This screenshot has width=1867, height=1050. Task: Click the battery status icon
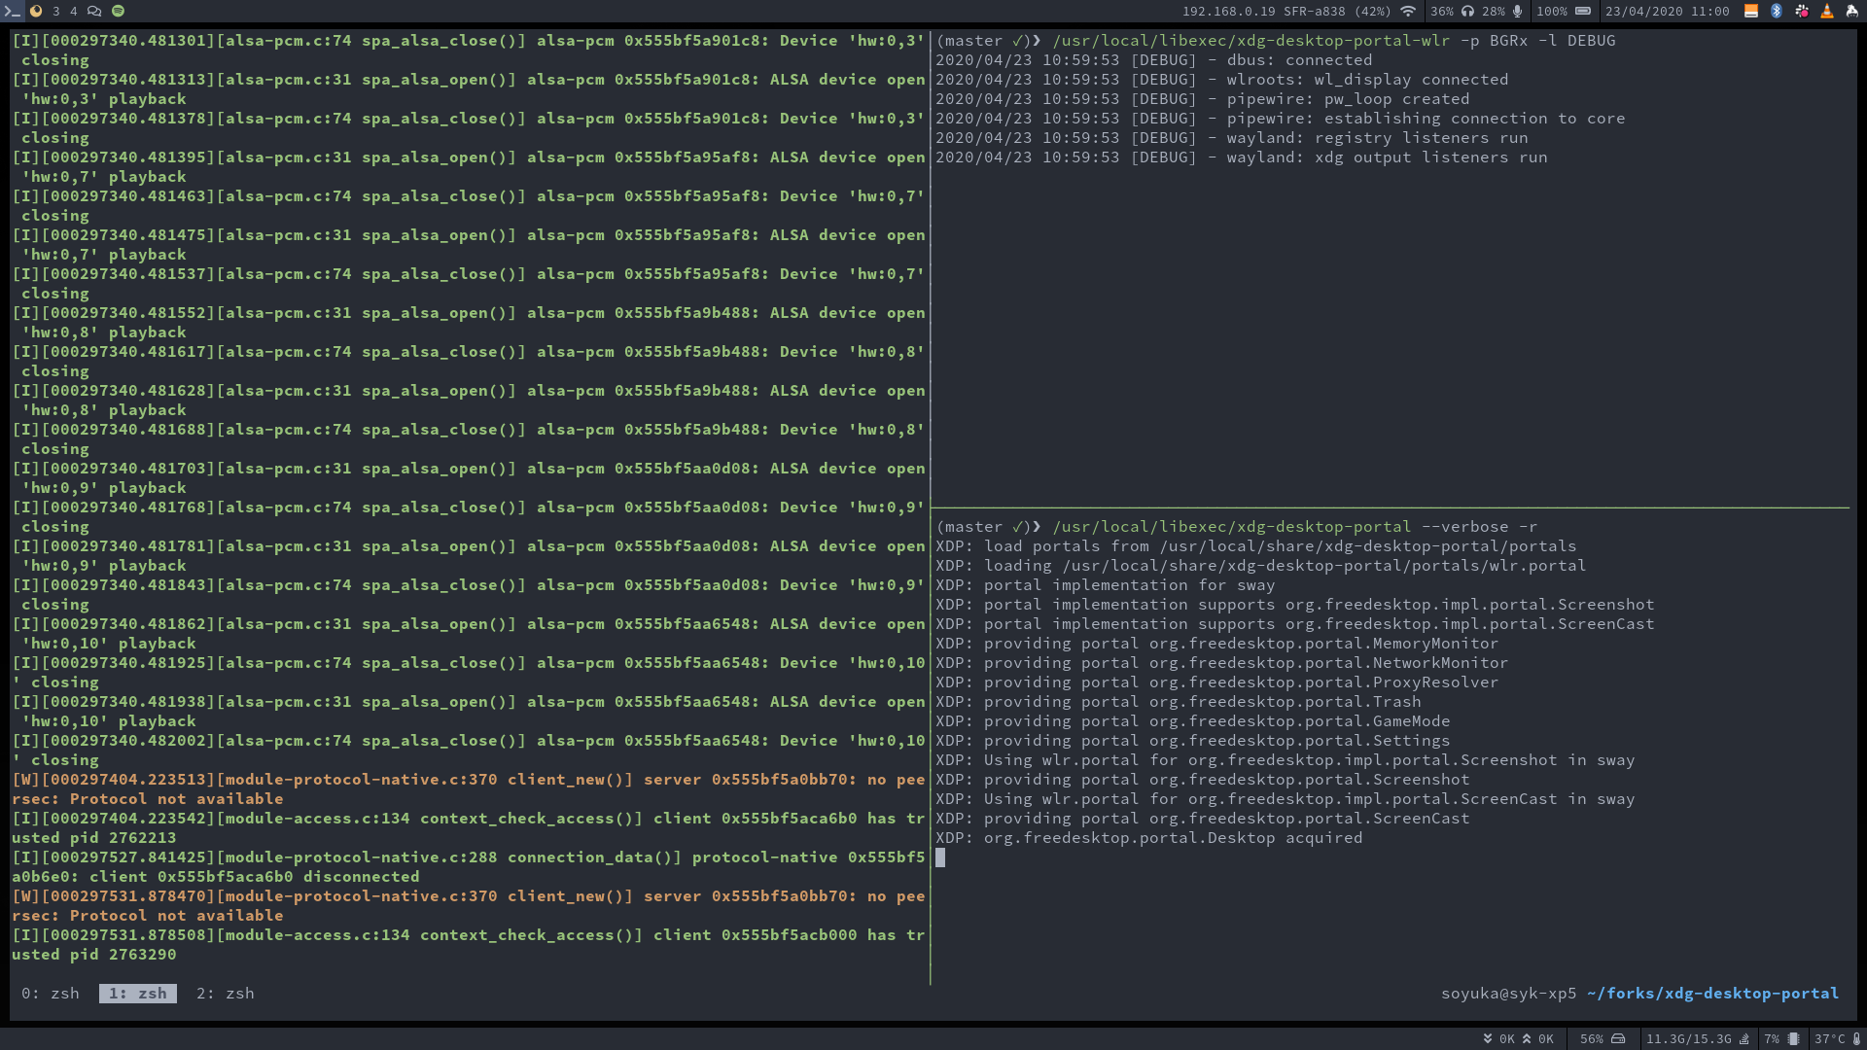coord(1583,12)
